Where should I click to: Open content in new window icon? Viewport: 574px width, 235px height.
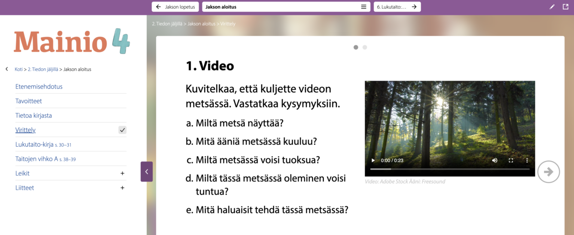[x=566, y=7]
